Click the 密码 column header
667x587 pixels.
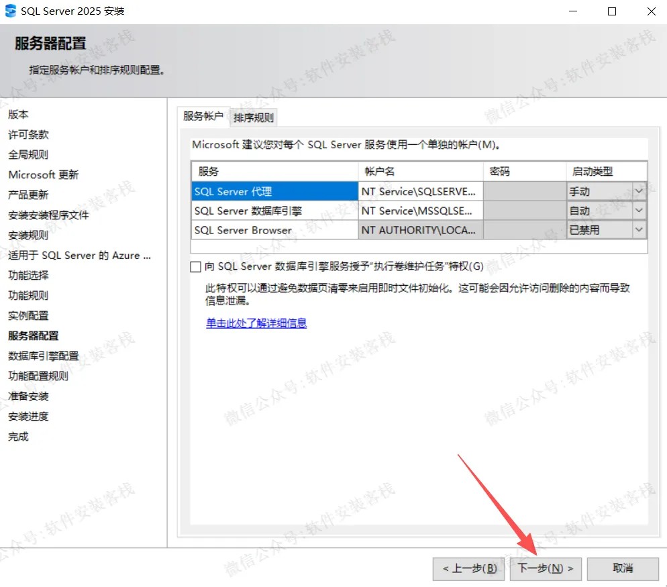(x=525, y=172)
